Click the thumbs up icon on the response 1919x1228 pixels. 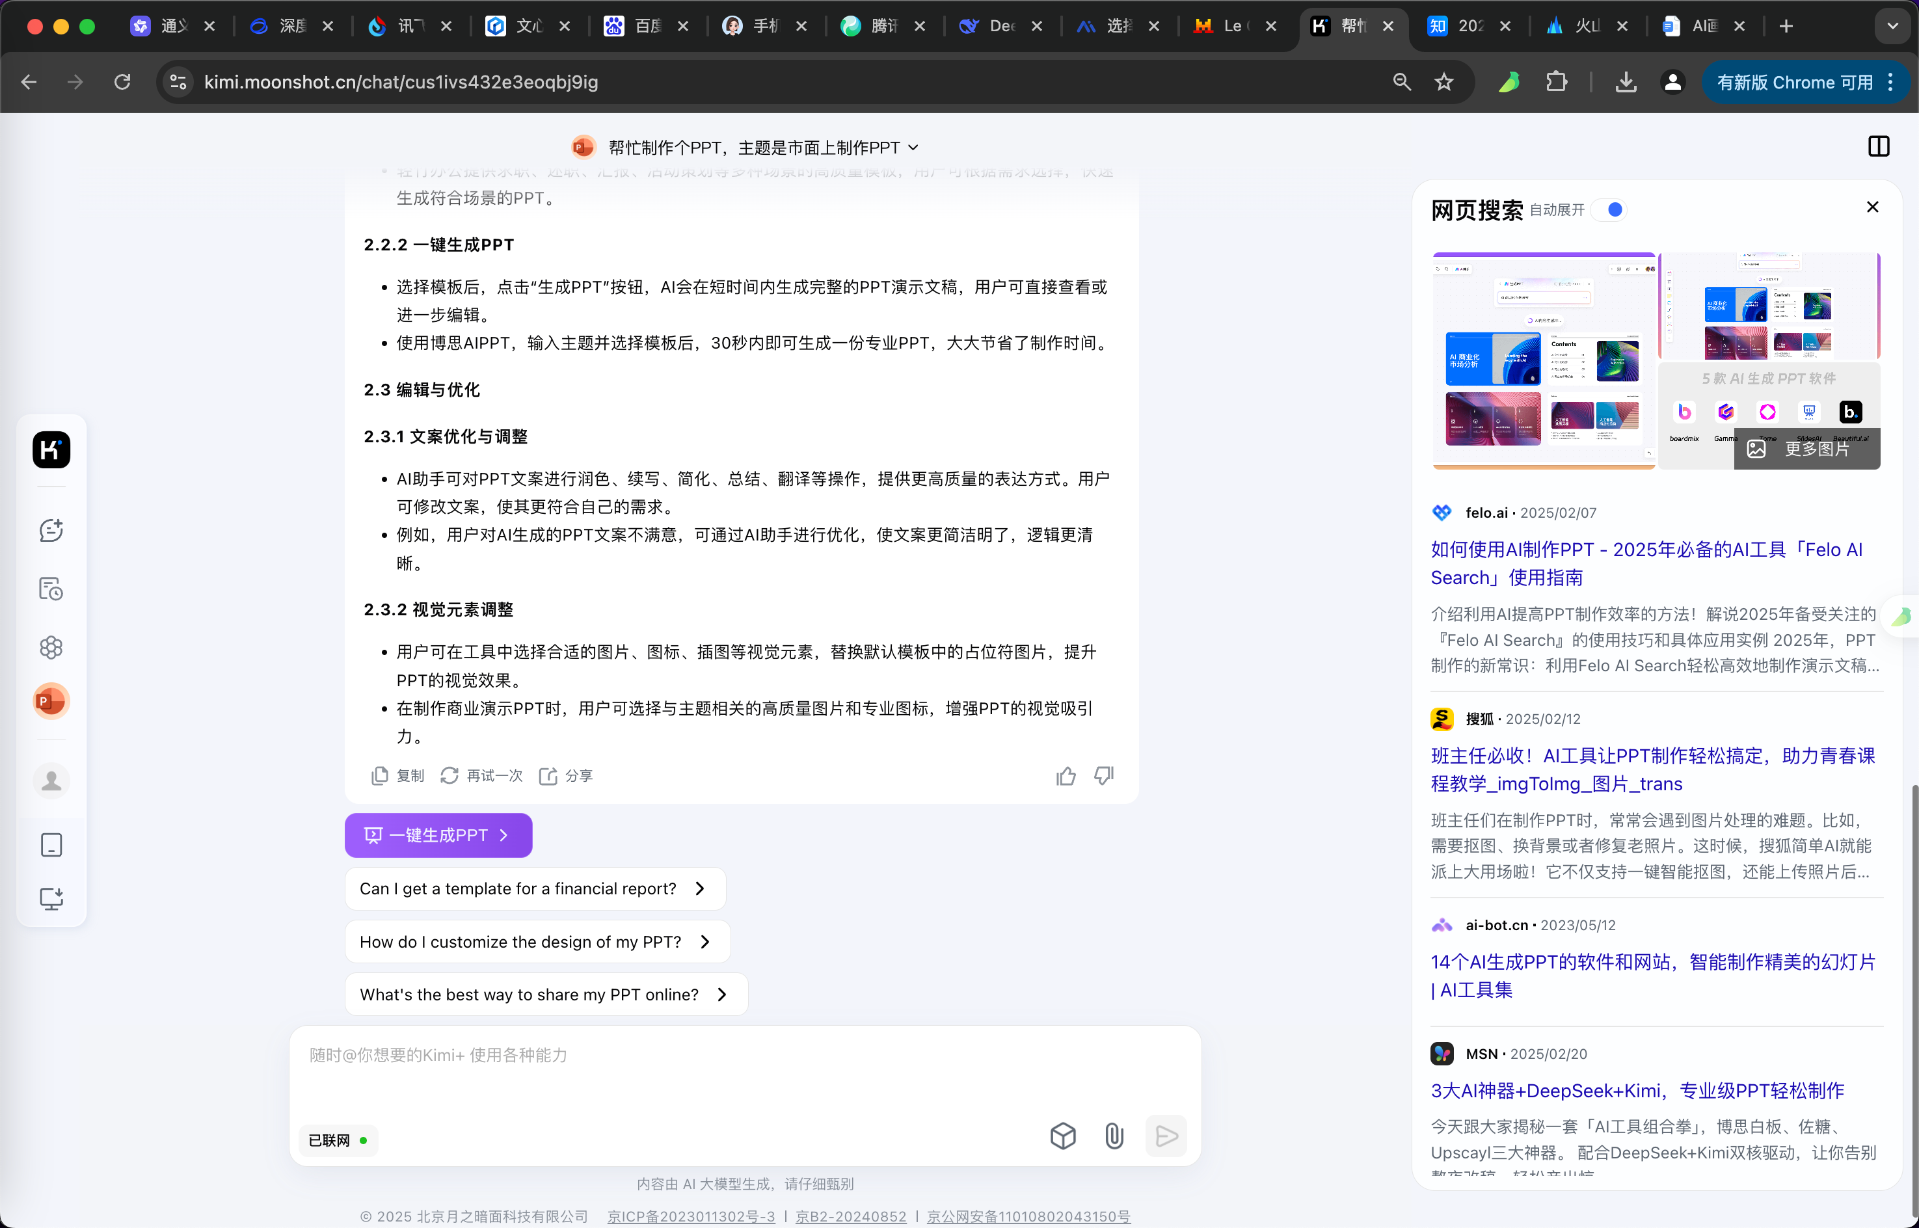[x=1065, y=776]
